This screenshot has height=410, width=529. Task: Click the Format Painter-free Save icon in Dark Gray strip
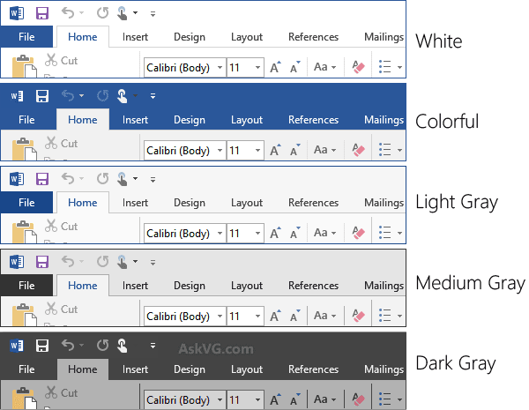(x=41, y=345)
